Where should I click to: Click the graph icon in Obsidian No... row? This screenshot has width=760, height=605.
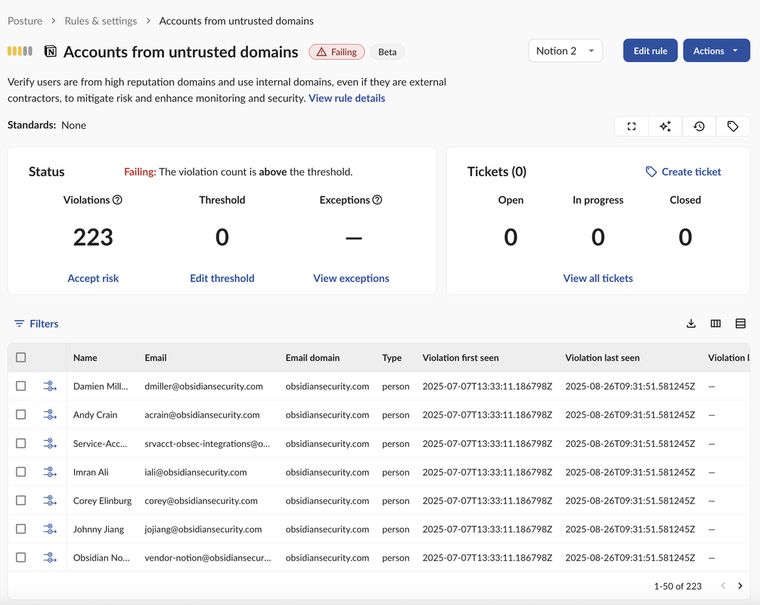tap(49, 558)
